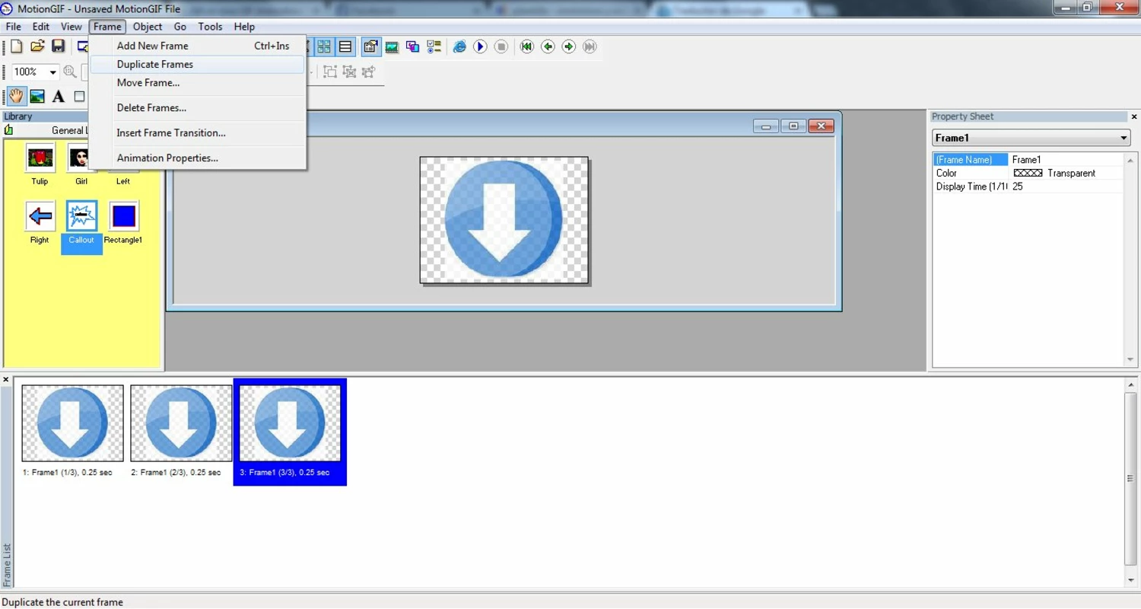This screenshot has height=609, width=1141.
Task: Select frame 1 thumbnail in Frame List
Action: [72, 423]
